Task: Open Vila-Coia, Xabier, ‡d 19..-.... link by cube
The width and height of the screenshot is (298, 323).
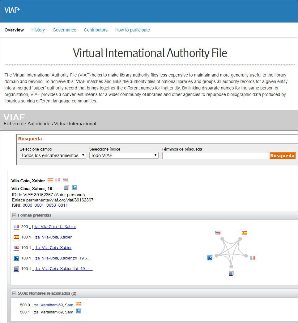Action: pos(64,269)
